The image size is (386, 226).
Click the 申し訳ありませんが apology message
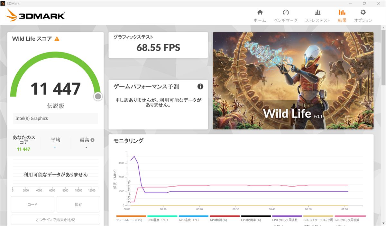pos(158,103)
